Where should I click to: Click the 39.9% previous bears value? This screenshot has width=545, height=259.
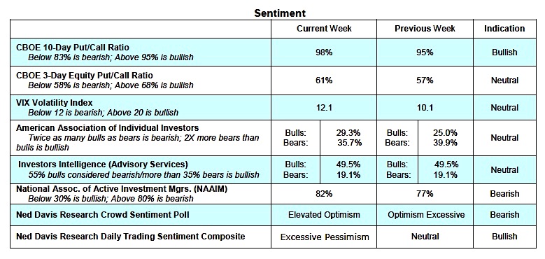[446, 143]
